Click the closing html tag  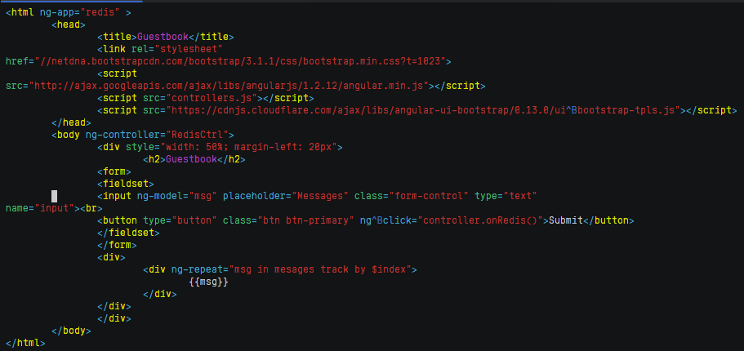pos(25,344)
